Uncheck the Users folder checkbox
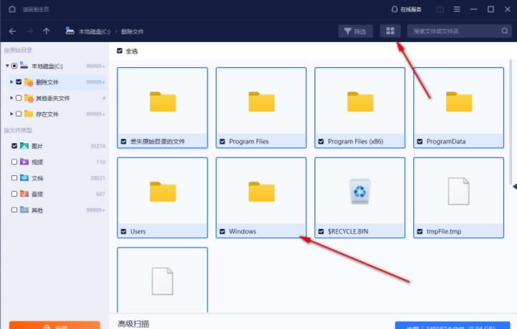Screen dimensions: 517x329 tap(124, 232)
